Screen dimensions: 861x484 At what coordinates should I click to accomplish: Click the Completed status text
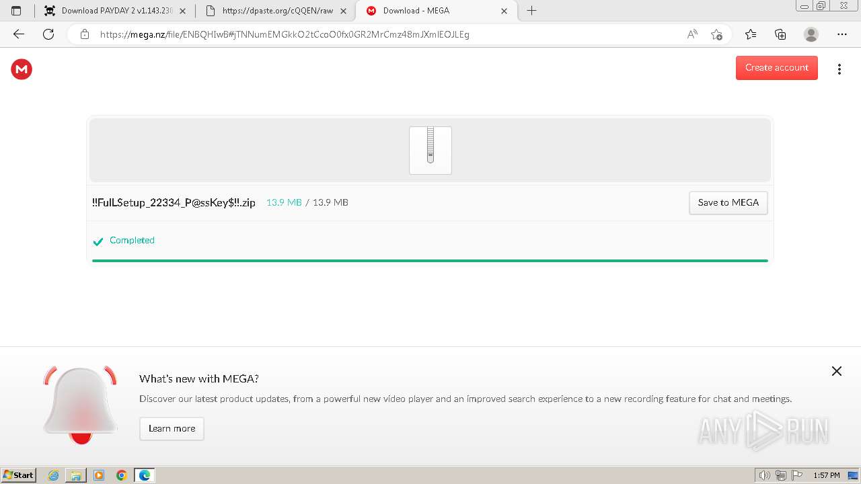coord(132,240)
